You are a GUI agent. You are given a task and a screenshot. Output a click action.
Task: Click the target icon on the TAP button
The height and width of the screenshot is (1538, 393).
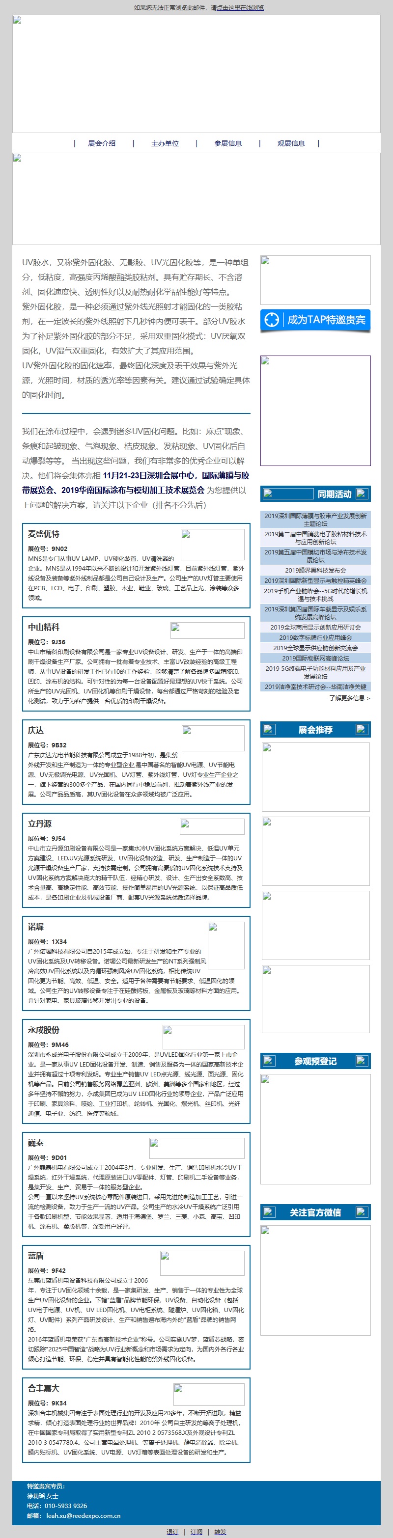pos(272,320)
